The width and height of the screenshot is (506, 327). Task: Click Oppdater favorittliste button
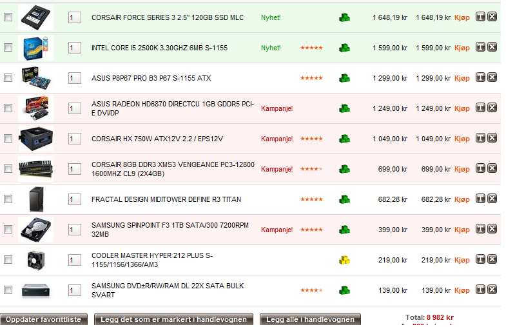pyautogui.click(x=44, y=319)
